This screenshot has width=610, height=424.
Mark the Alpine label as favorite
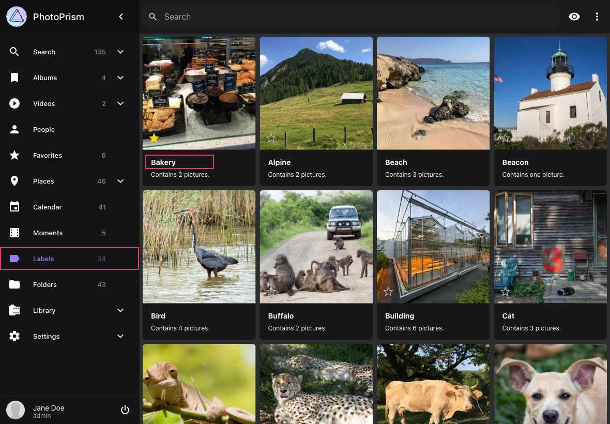point(271,138)
